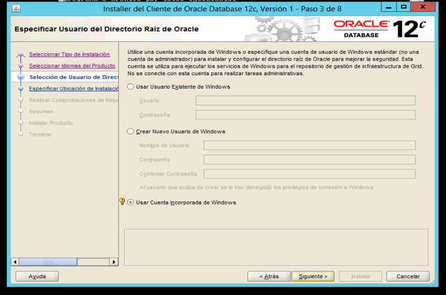Click the Nombre de Usuario field
This screenshot has height=295, width=446.
[x=309, y=145]
